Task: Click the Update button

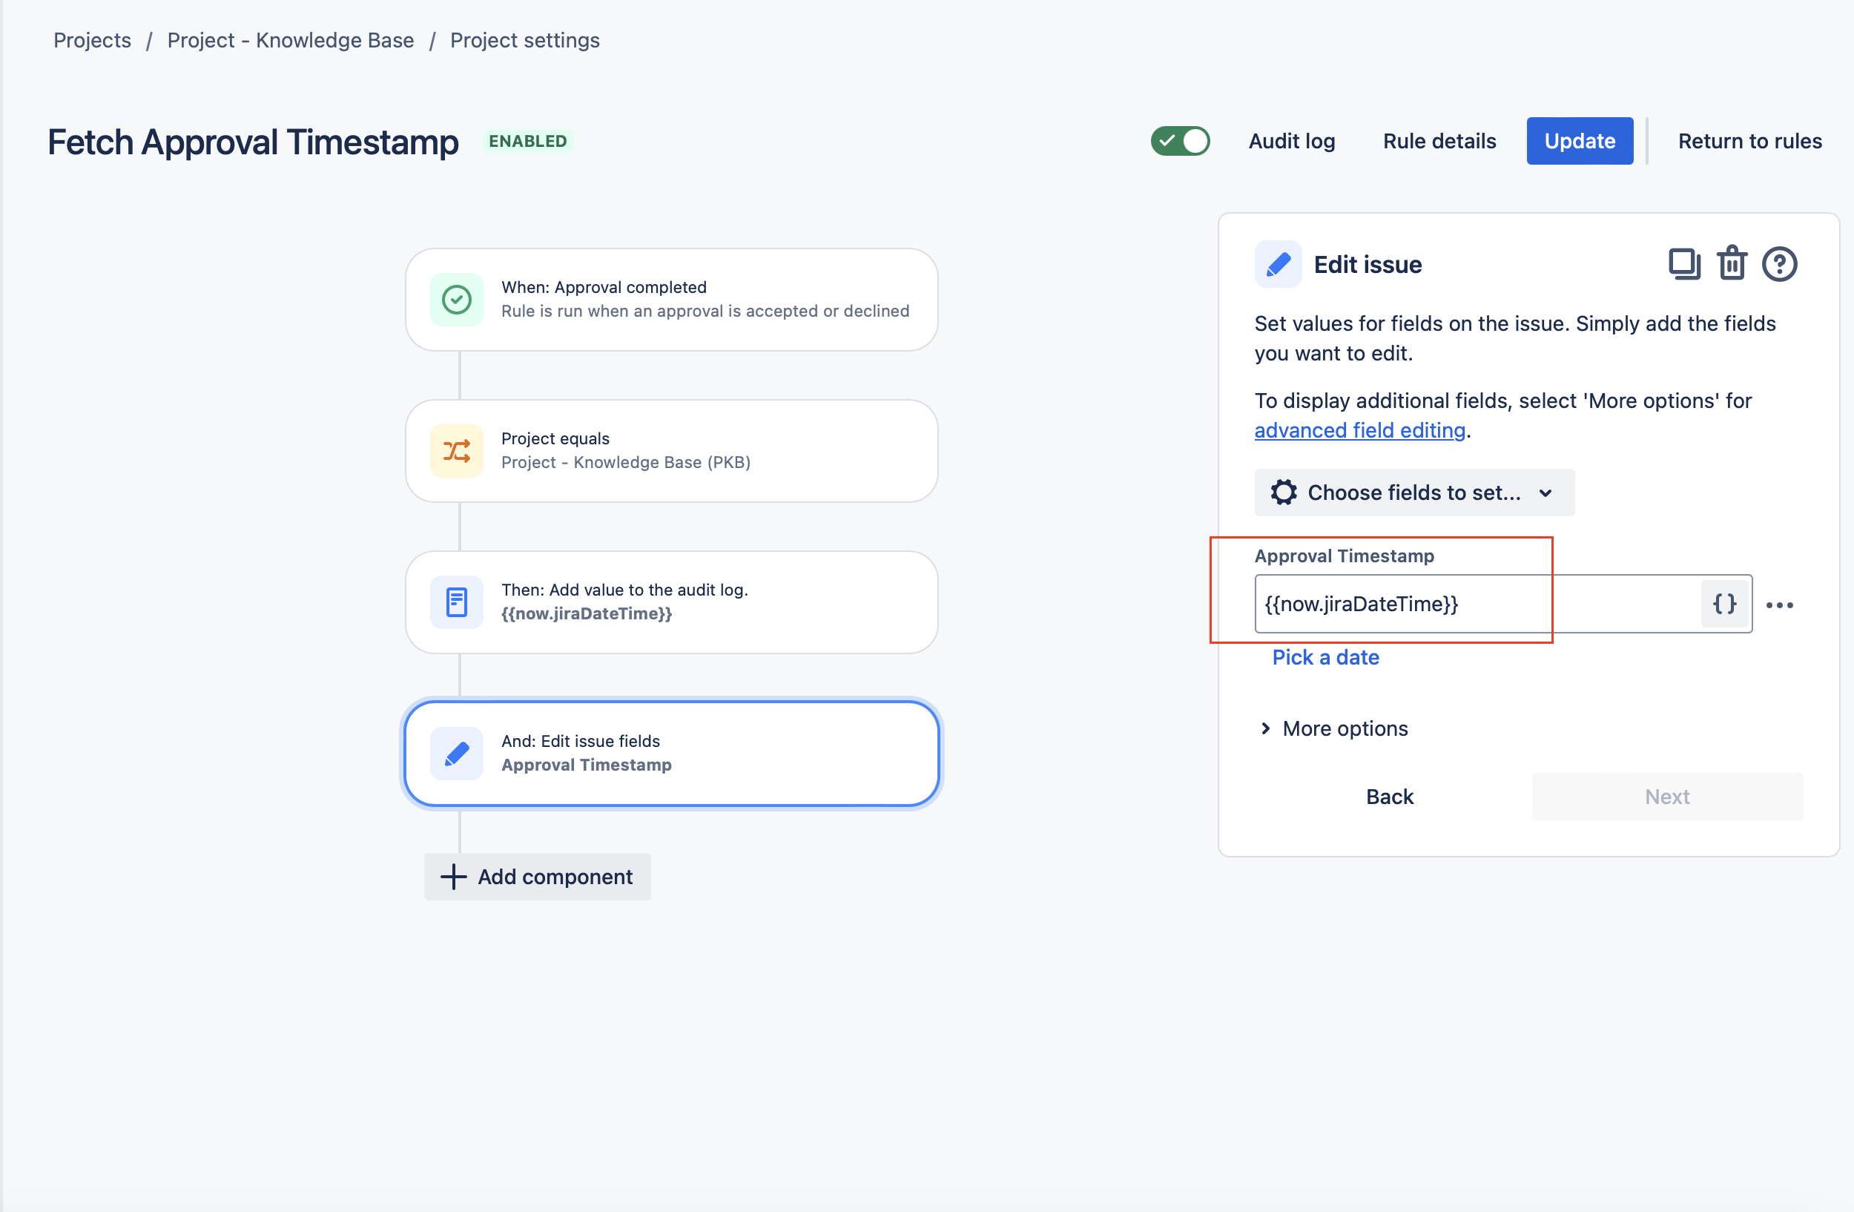Action: tap(1579, 141)
